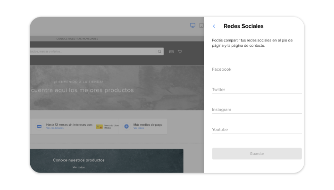The width and height of the screenshot is (334, 190).
Task: Focus the Facebook input field
Action: coord(257,69)
